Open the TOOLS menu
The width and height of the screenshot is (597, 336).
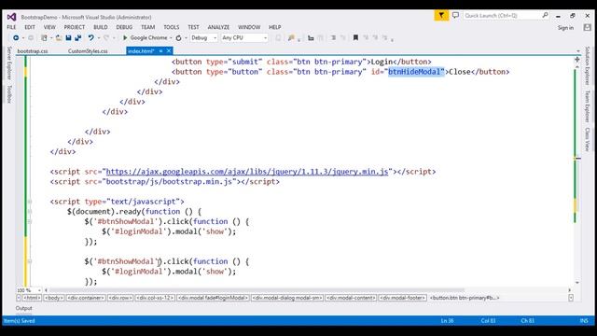click(172, 27)
